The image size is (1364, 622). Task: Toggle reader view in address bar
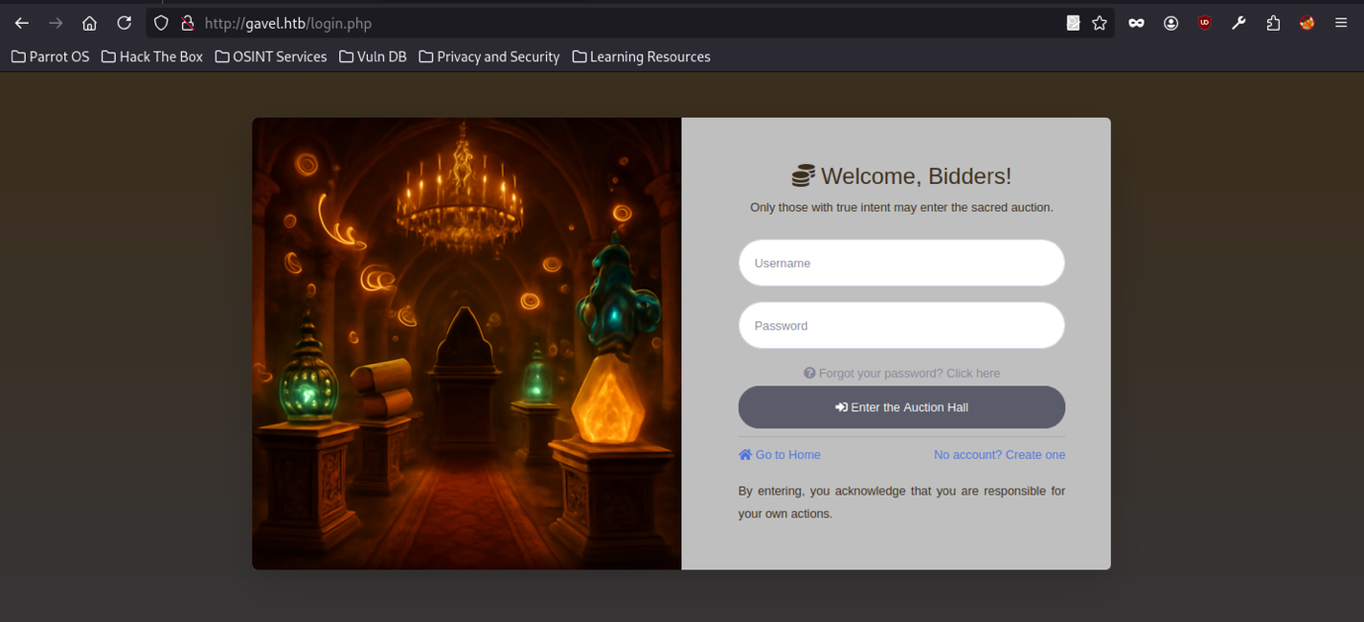tap(1073, 23)
